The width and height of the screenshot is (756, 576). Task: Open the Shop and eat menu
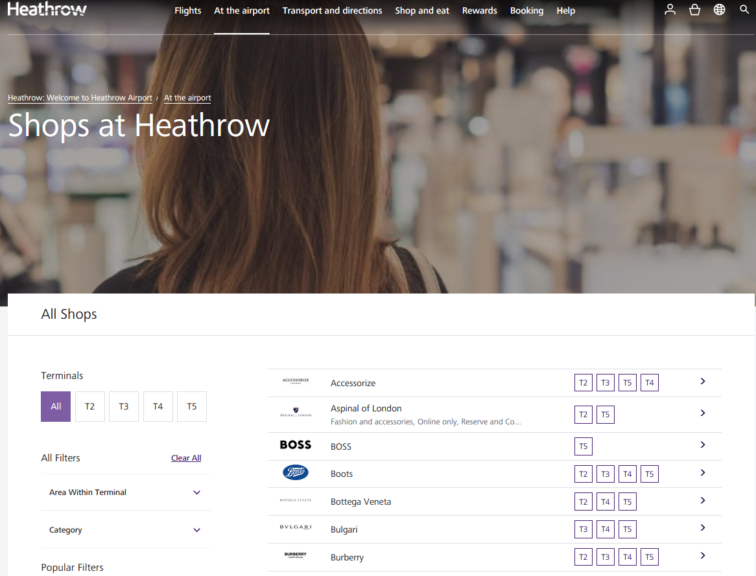tap(422, 11)
